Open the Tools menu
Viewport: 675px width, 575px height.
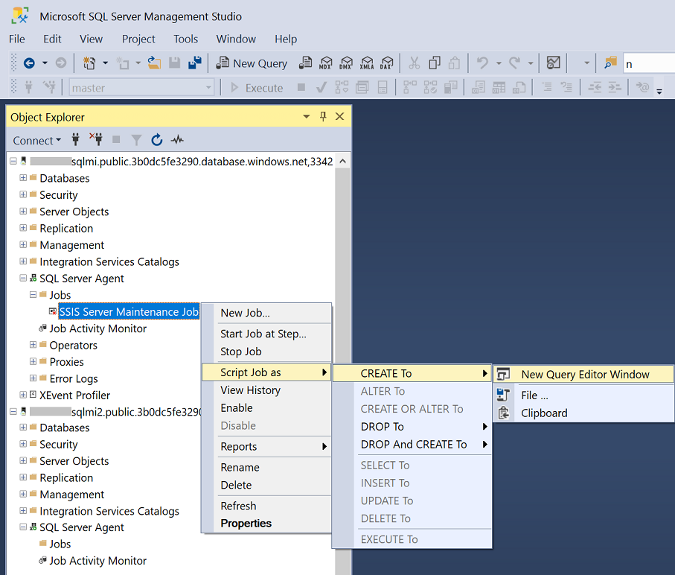[x=186, y=39]
